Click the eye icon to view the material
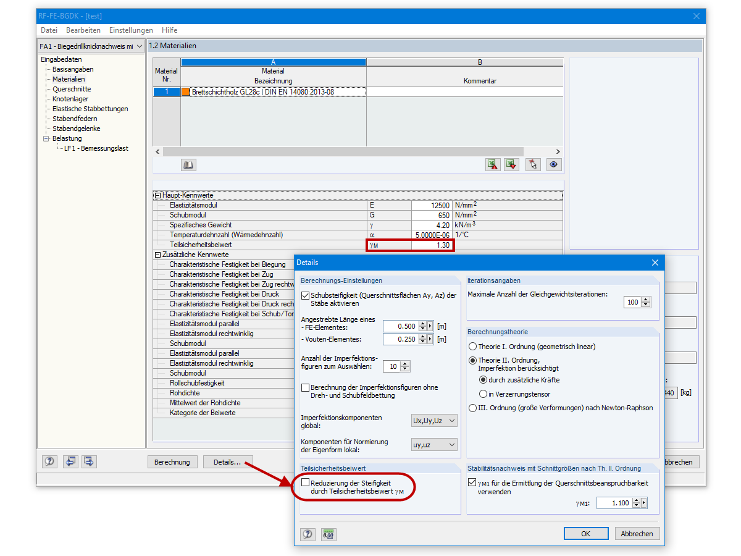Screen dimensions: 741x556 pos(553,164)
